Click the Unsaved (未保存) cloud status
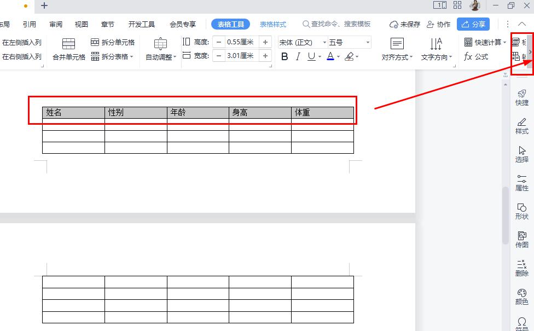Screen dimensions: 534x331 [x=405, y=24]
